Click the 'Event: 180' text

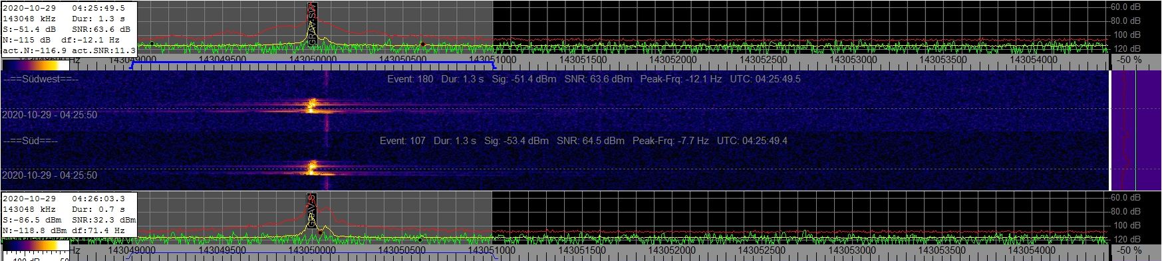point(410,79)
